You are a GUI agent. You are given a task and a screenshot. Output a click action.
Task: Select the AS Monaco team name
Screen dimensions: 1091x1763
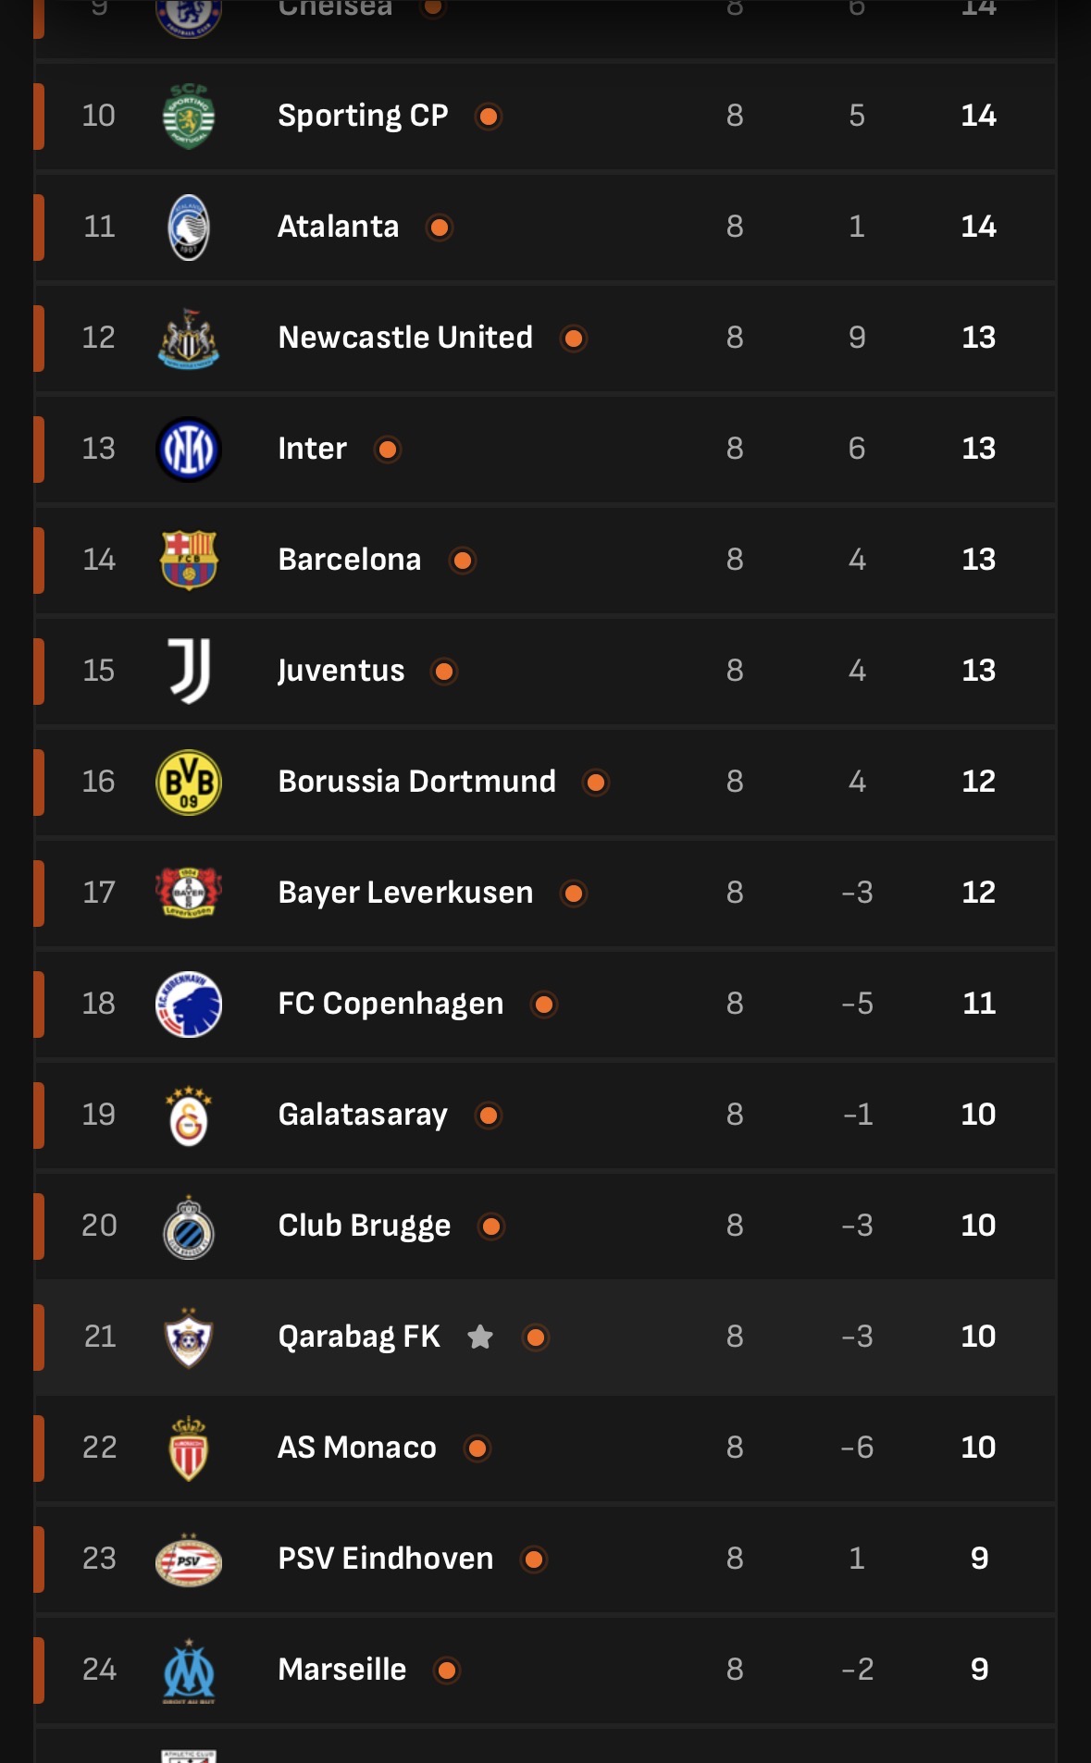(357, 1448)
